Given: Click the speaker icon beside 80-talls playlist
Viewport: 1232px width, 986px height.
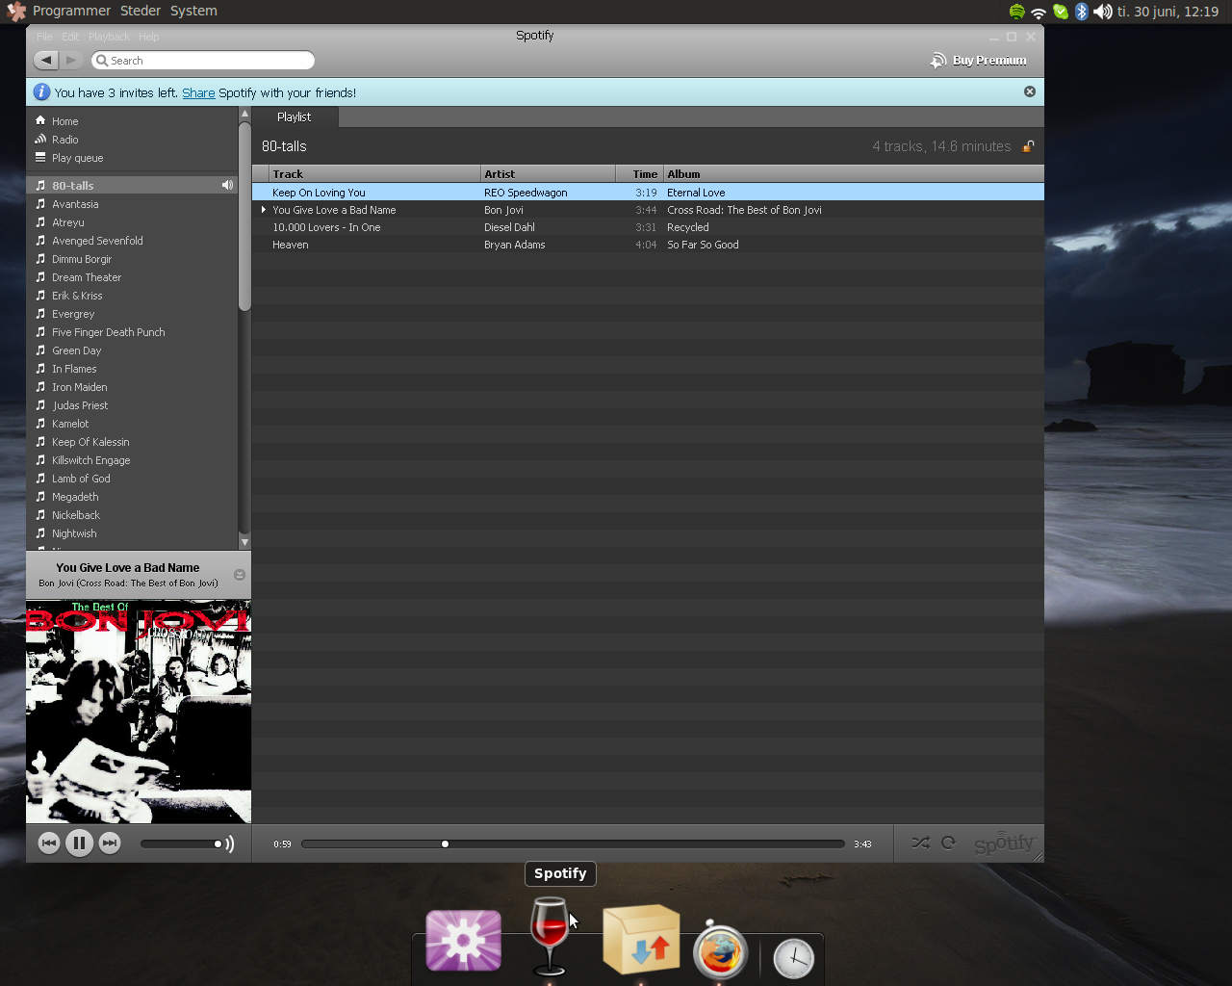Looking at the screenshot, I should 227,185.
